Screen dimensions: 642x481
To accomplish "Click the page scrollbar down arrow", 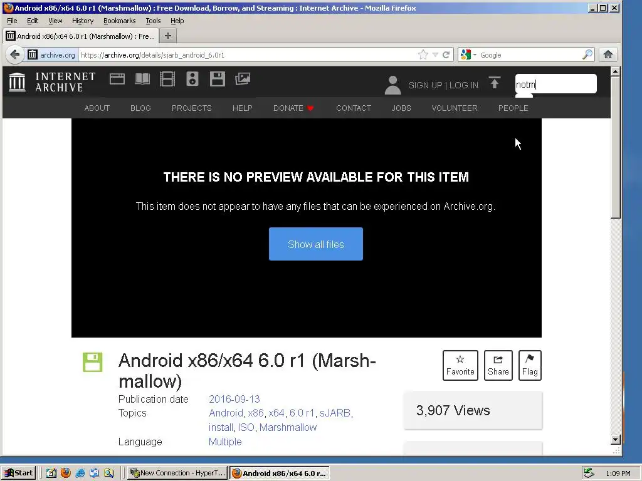I will 616,440.
